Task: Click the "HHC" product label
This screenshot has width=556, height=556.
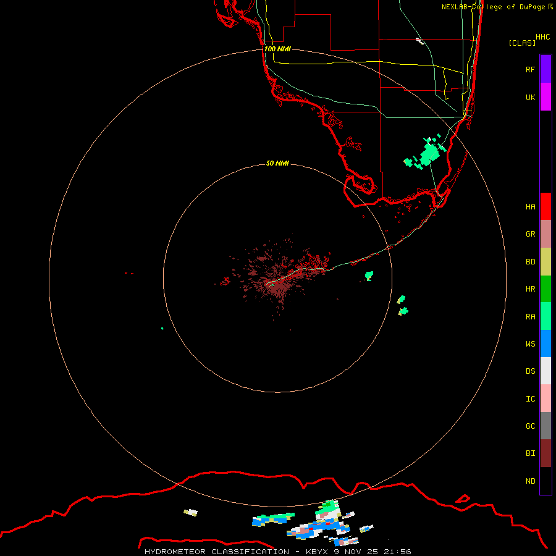Action: 542,37
